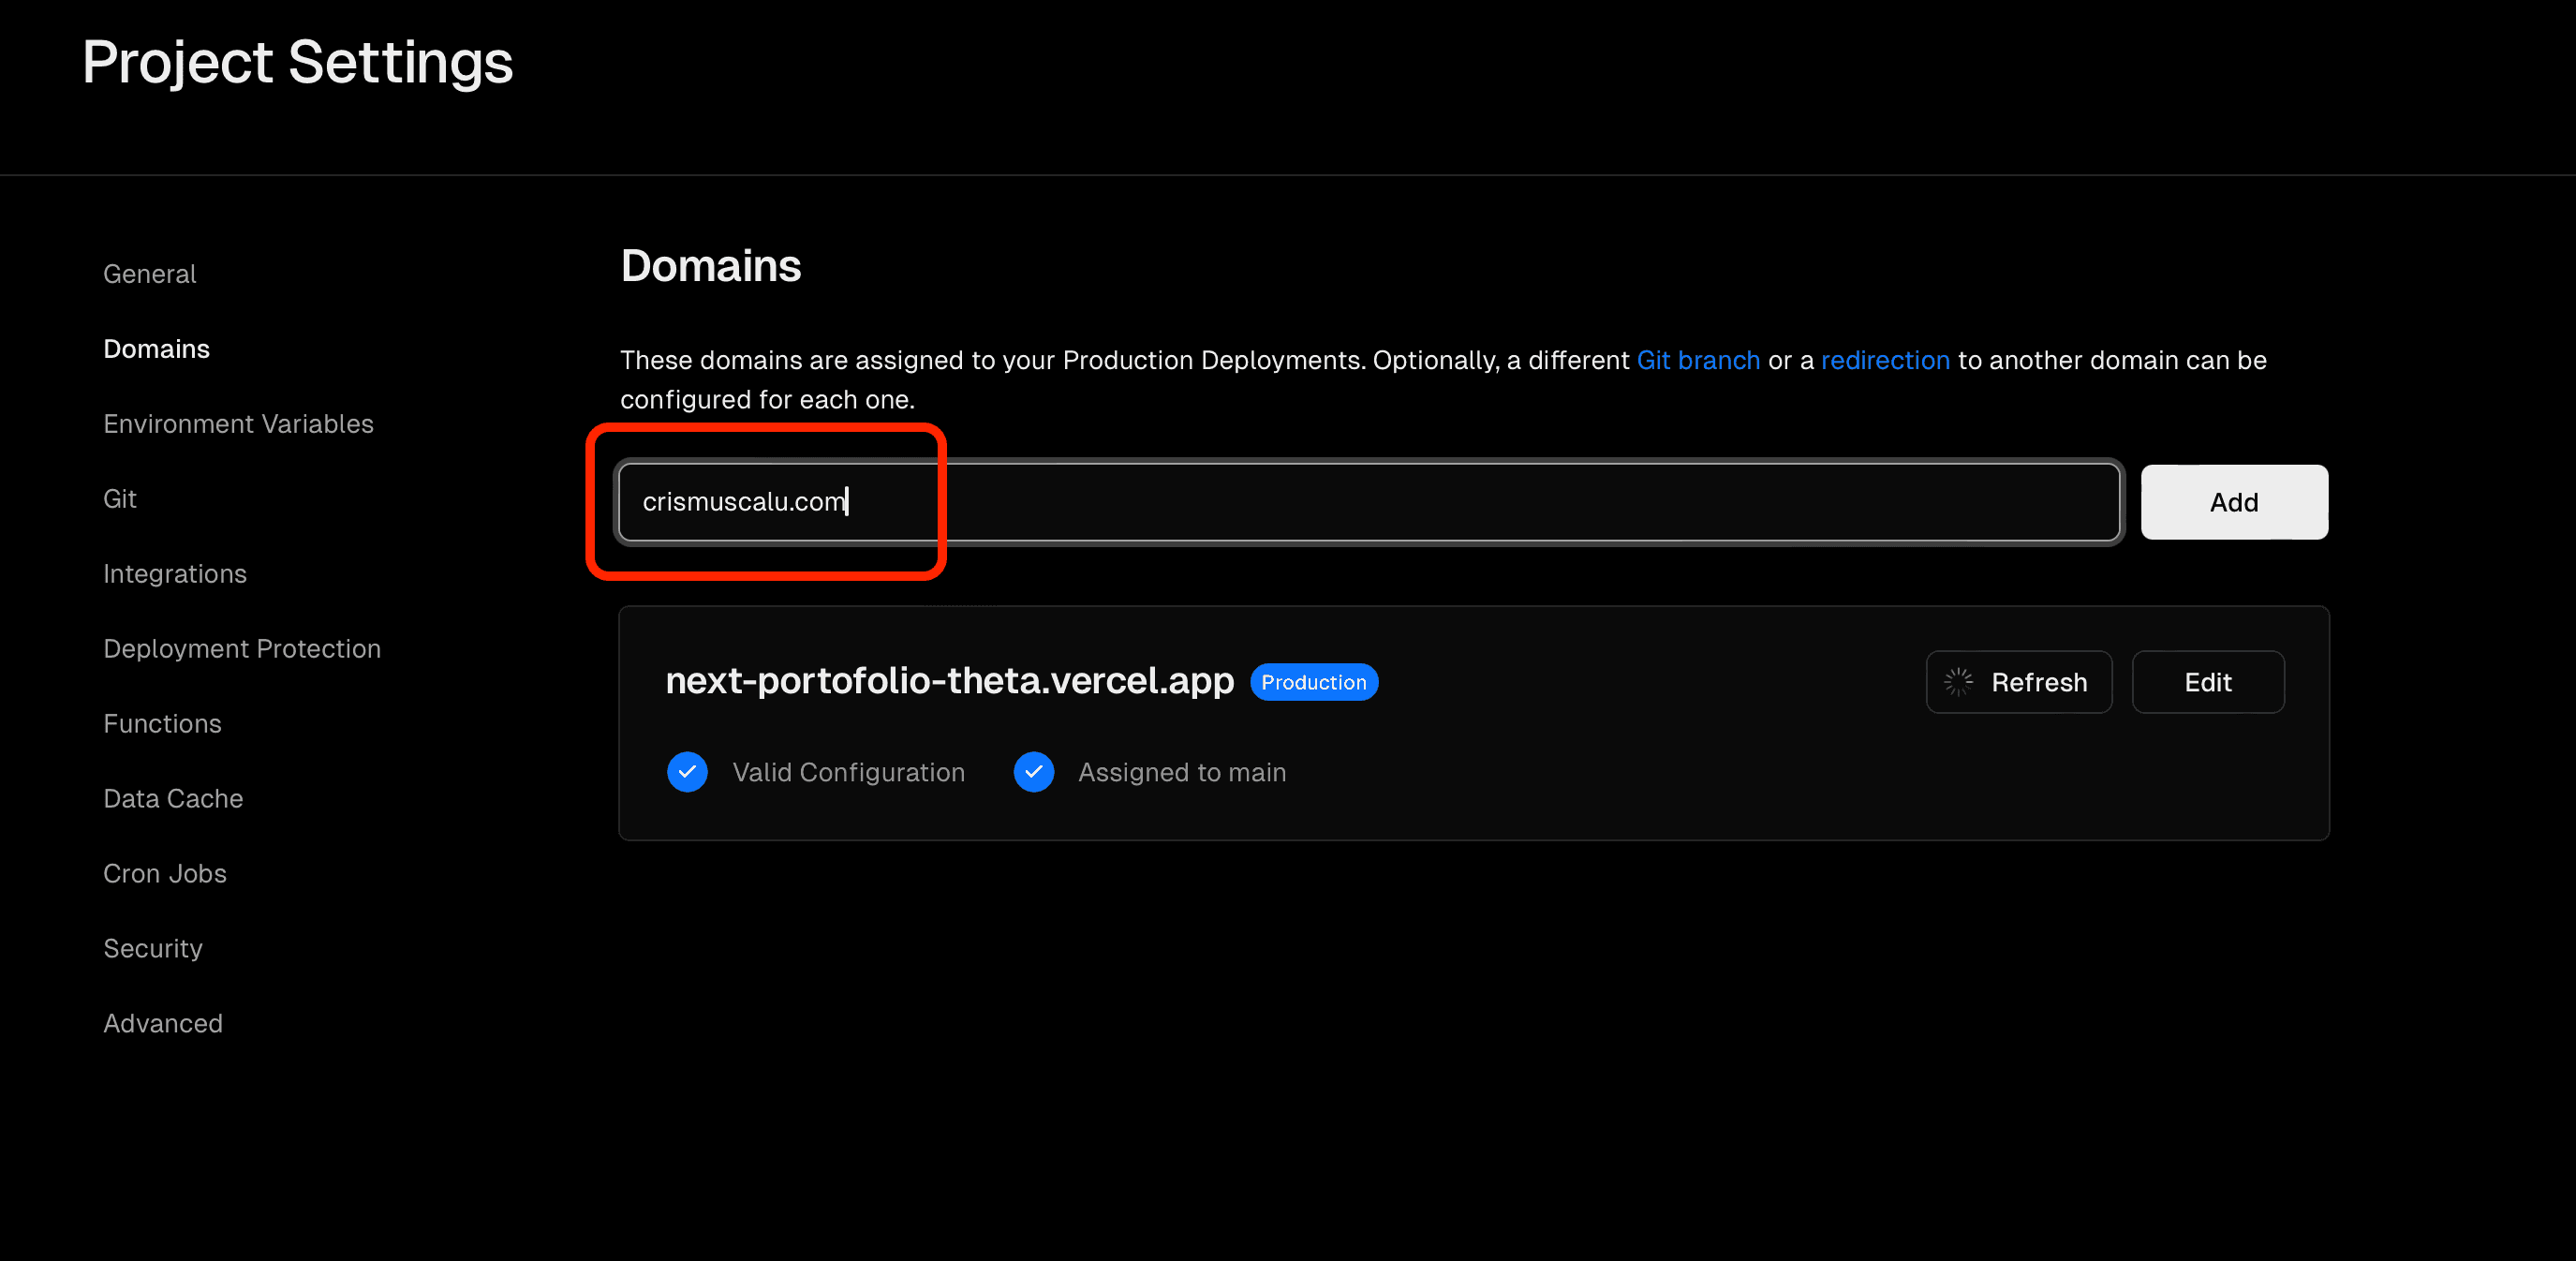Select Domains in the sidebar
This screenshot has height=1261, width=2576.
(156, 349)
